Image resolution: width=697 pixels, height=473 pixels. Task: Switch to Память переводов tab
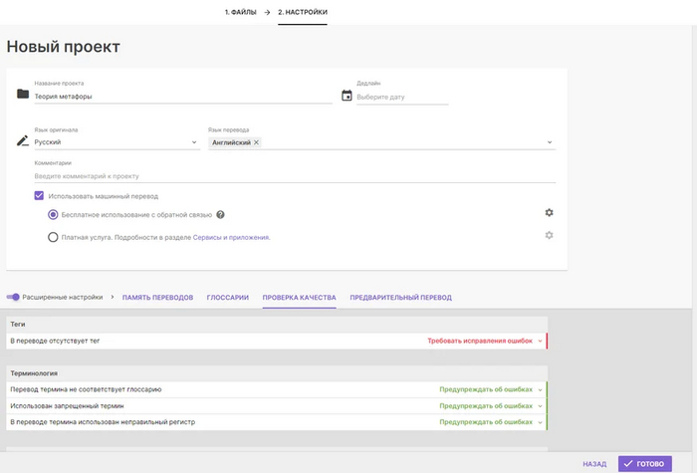tap(157, 298)
